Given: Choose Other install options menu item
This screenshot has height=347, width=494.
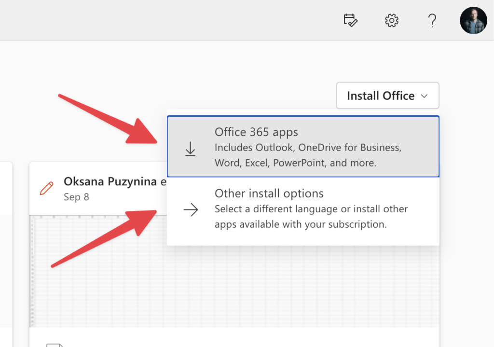Looking at the screenshot, I should tap(303, 208).
